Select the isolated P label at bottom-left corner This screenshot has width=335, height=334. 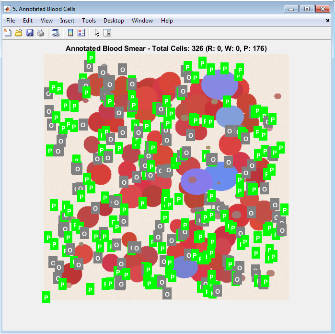point(46,297)
